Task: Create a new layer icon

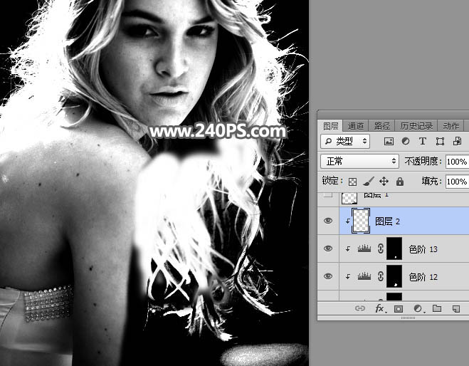Action: (x=456, y=308)
